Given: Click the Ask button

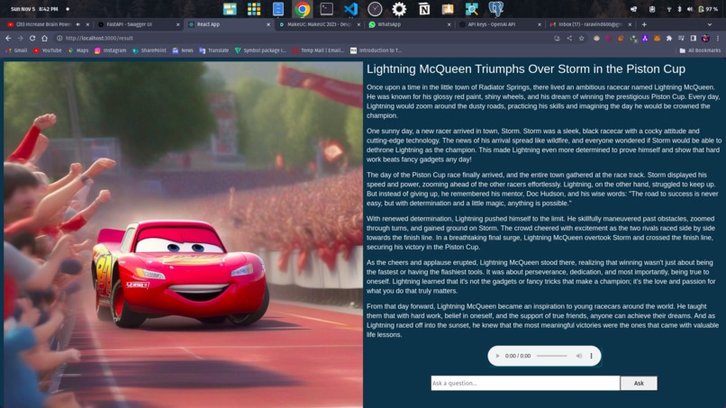Looking at the screenshot, I should click(639, 383).
